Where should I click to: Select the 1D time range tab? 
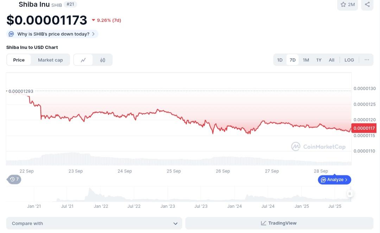(x=280, y=60)
